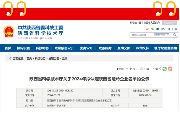Click the 发文单位 label cell

coord(29,106)
